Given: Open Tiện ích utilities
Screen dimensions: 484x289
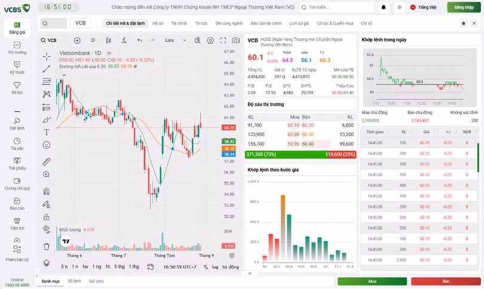Looking at the screenshot, I should (17, 224).
